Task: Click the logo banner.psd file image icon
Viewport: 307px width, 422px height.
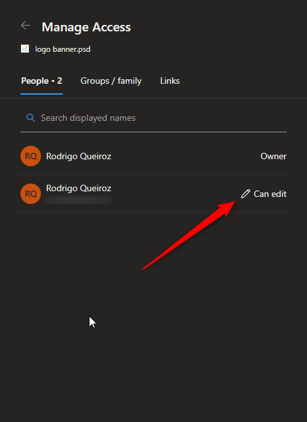Action: tap(25, 49)
